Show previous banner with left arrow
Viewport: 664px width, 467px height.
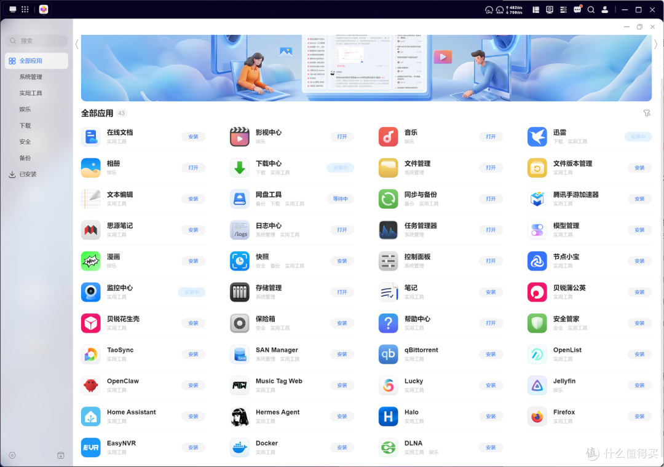coord(77,44)
